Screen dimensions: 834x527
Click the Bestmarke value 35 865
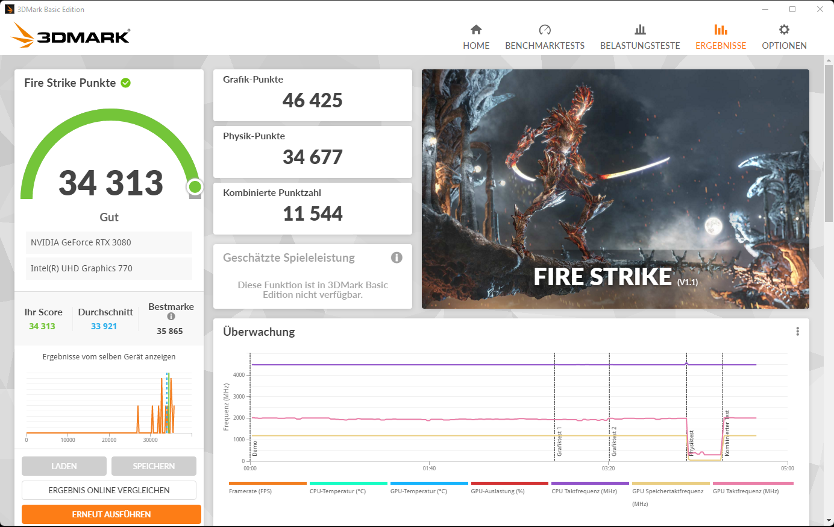(170, 331)
